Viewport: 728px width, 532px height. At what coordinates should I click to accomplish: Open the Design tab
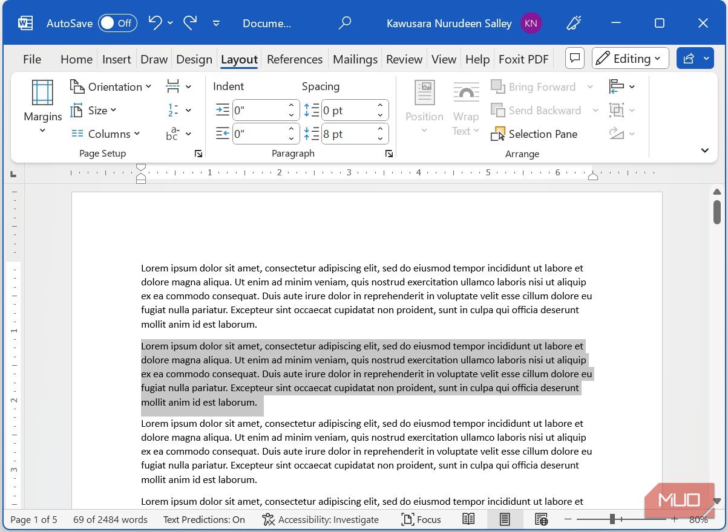(x=194, y=59)
